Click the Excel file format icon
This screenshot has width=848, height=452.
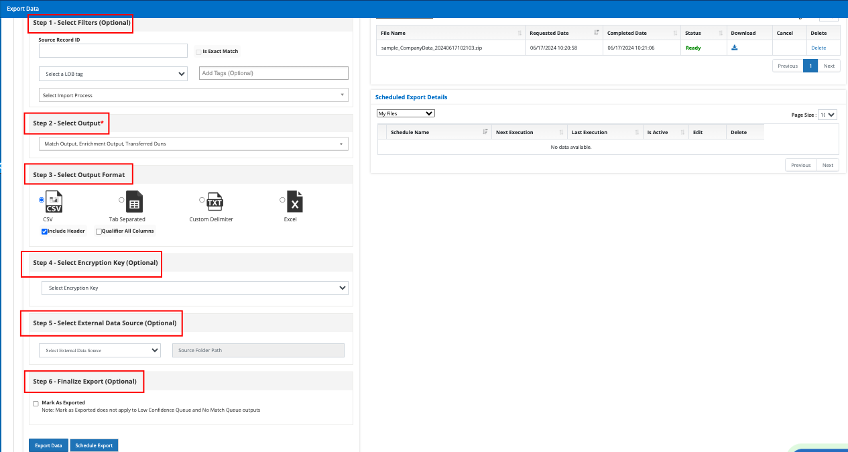295,202
